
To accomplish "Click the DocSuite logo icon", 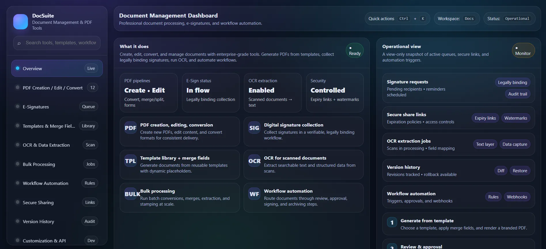I will click(x=20, y=22).
